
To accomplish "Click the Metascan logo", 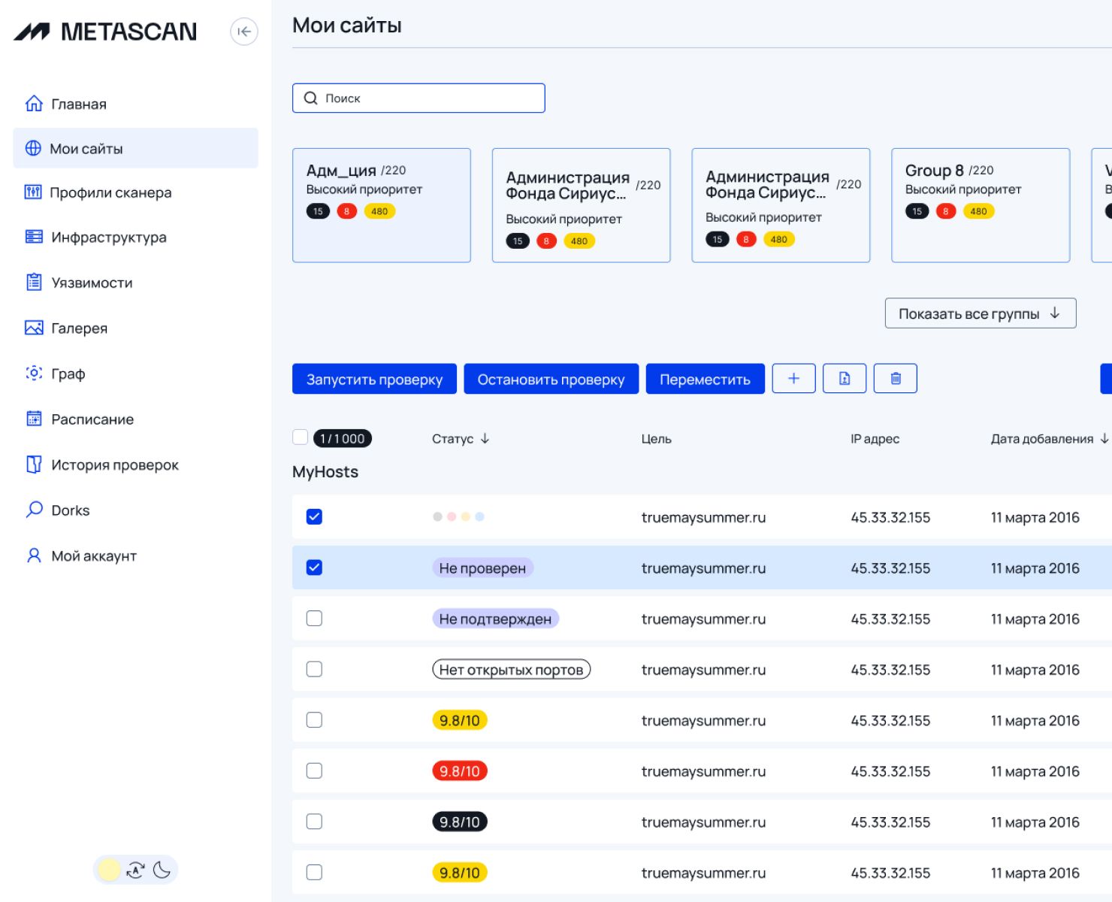I will tap(105, 32).
